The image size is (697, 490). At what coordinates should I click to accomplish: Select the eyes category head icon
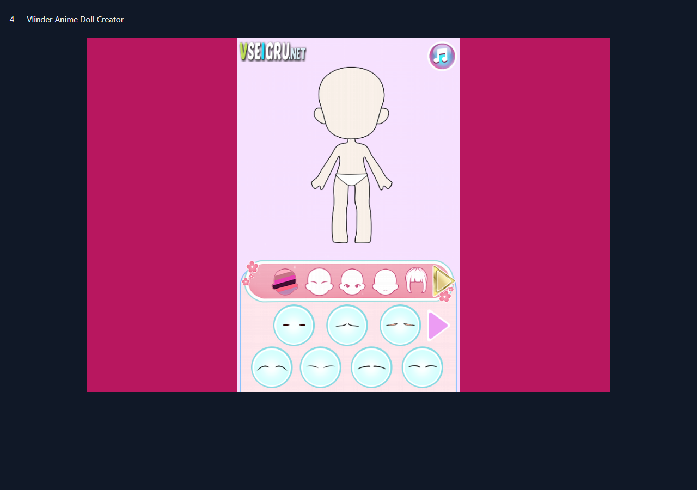pos(352,282)
